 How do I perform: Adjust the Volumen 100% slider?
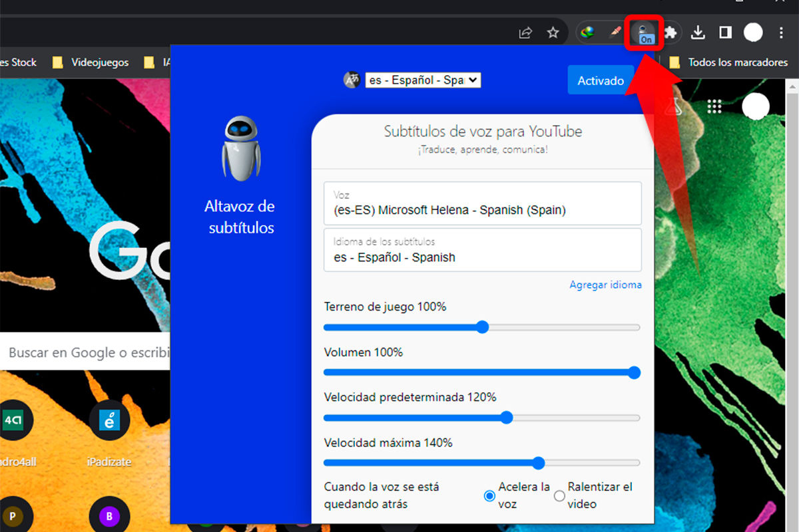(x=482, y=372)
